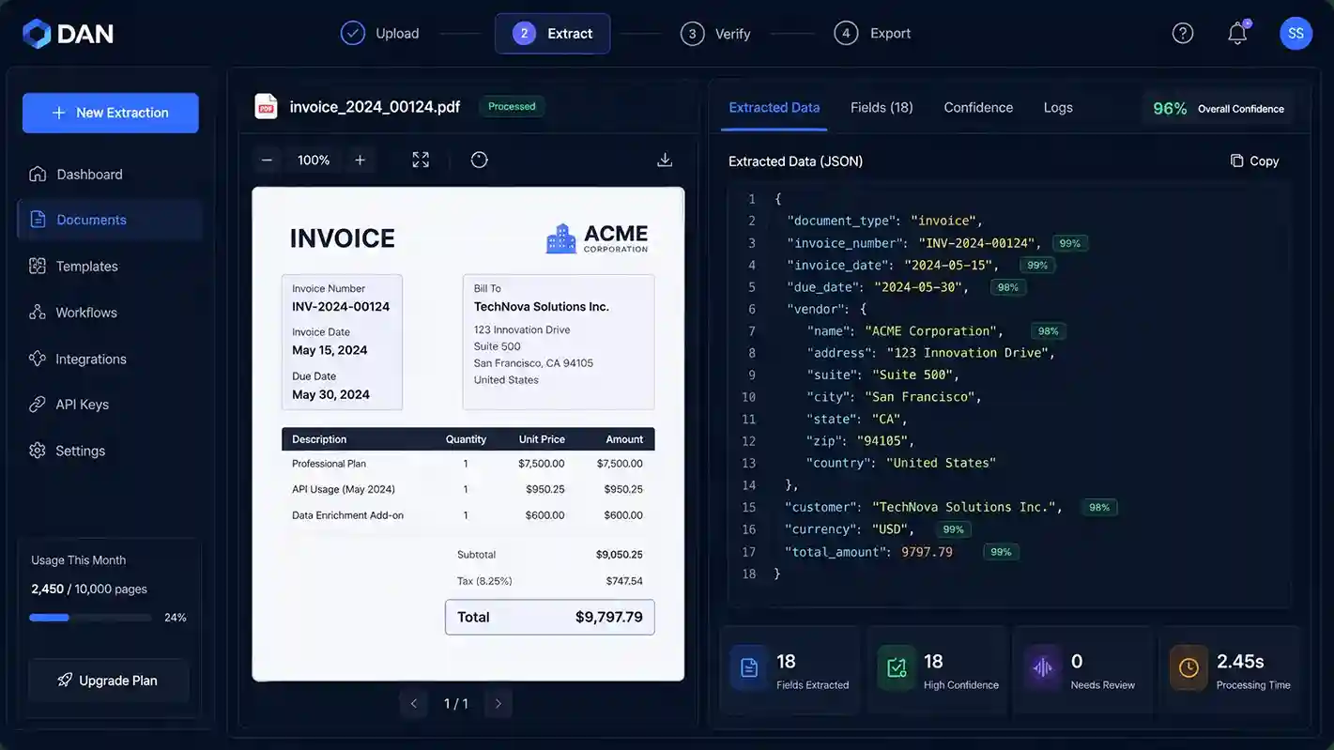Open Settings in the sidebar
The image size is (1334, 750).
click(x=110, y=451)
